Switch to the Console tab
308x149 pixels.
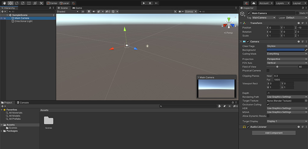tap(23, 102)
